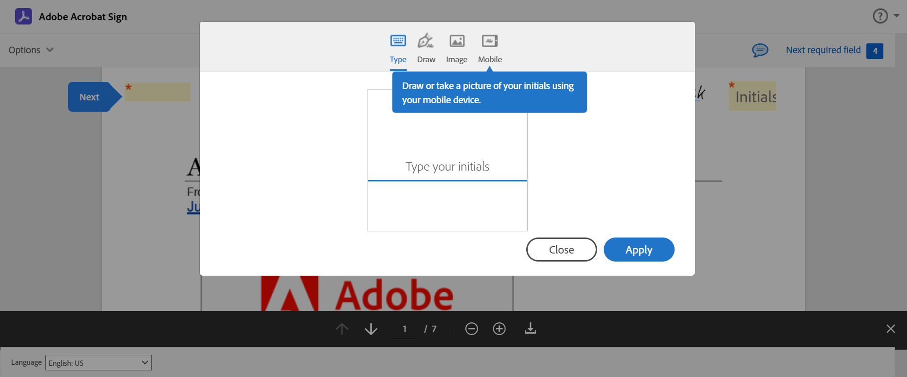Click the first required initials field
The height and width of the screenshot is (377, 907).
click(158, 92)
